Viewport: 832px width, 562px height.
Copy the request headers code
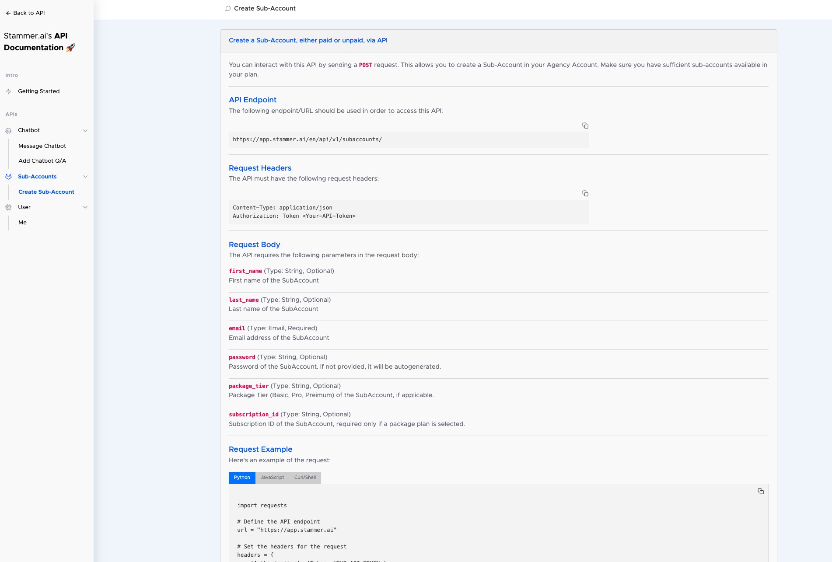coord(585,193)
